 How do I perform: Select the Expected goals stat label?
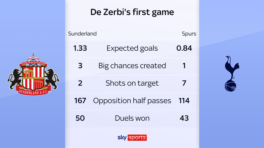[x=132, y=48]
